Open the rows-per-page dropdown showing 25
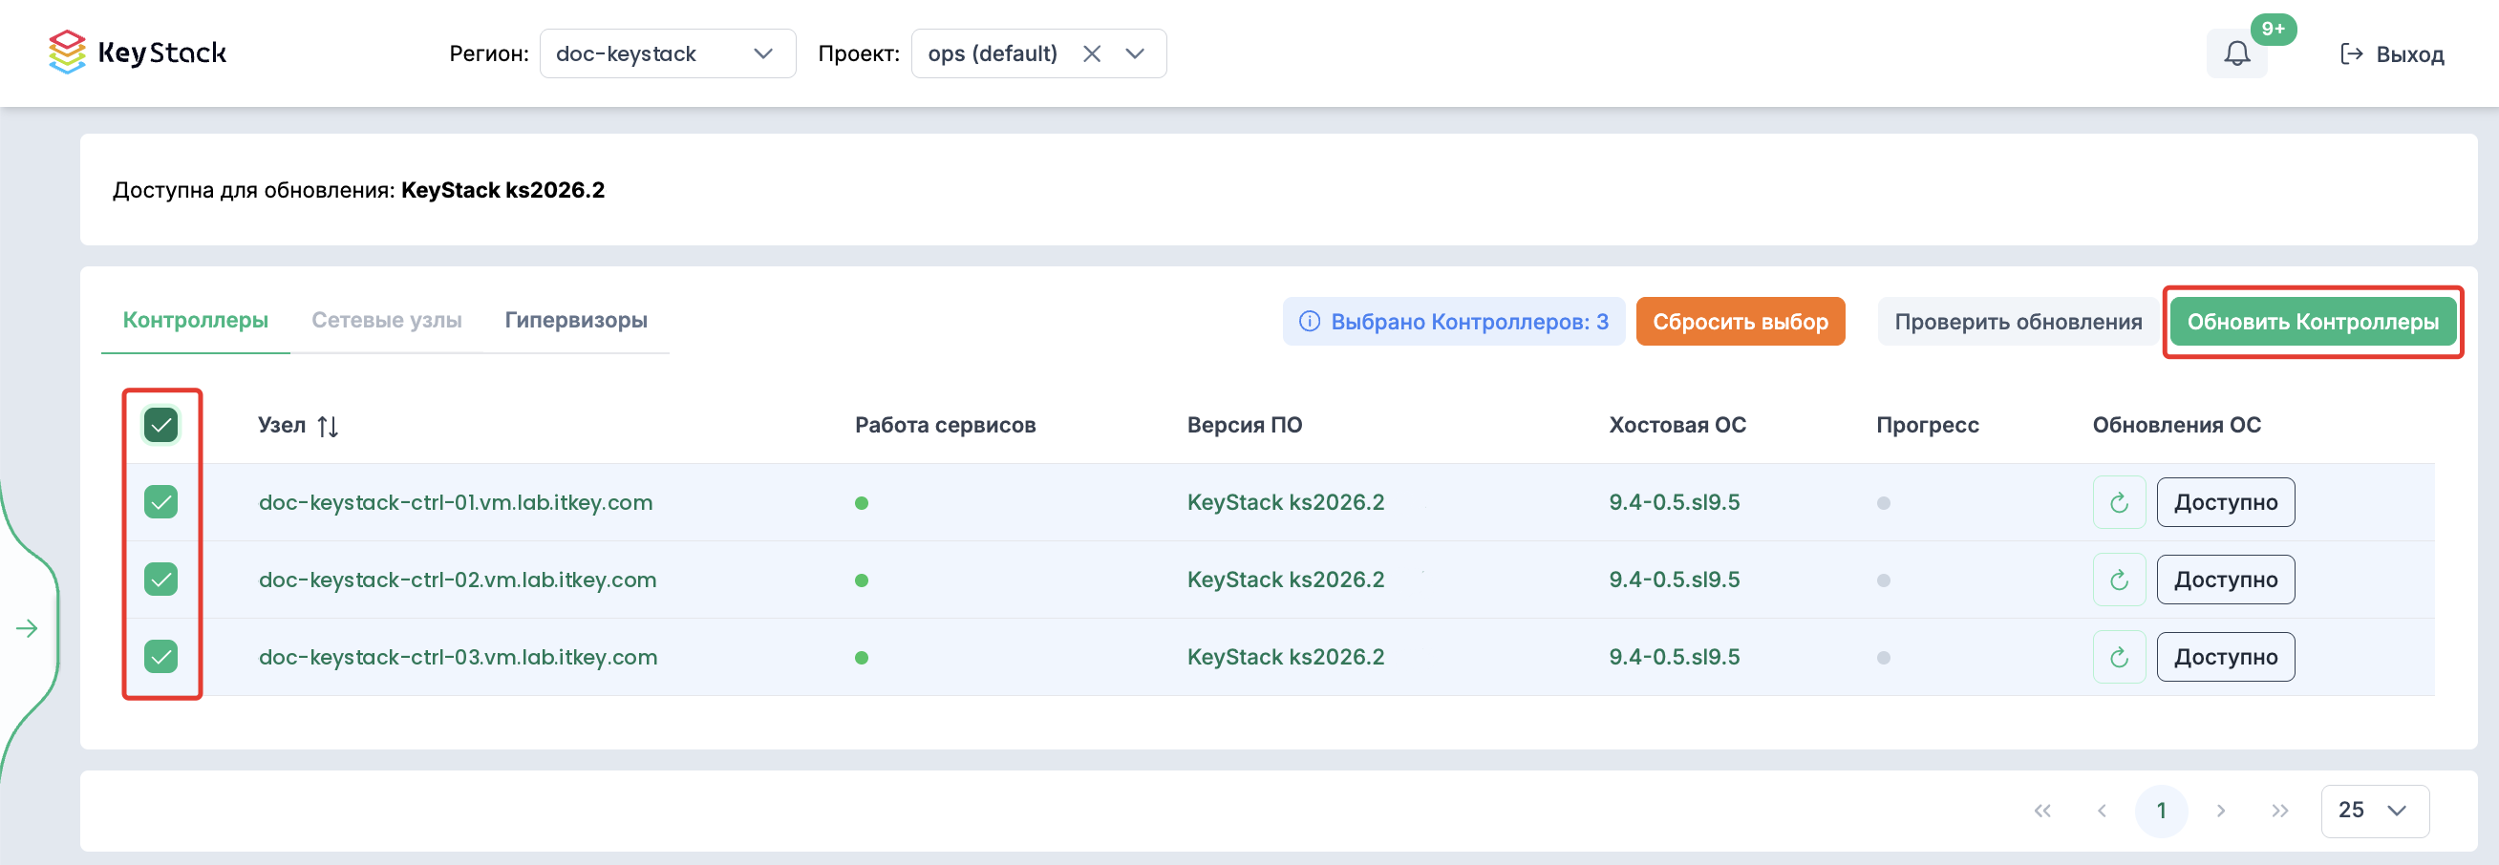 point(2375,811)
